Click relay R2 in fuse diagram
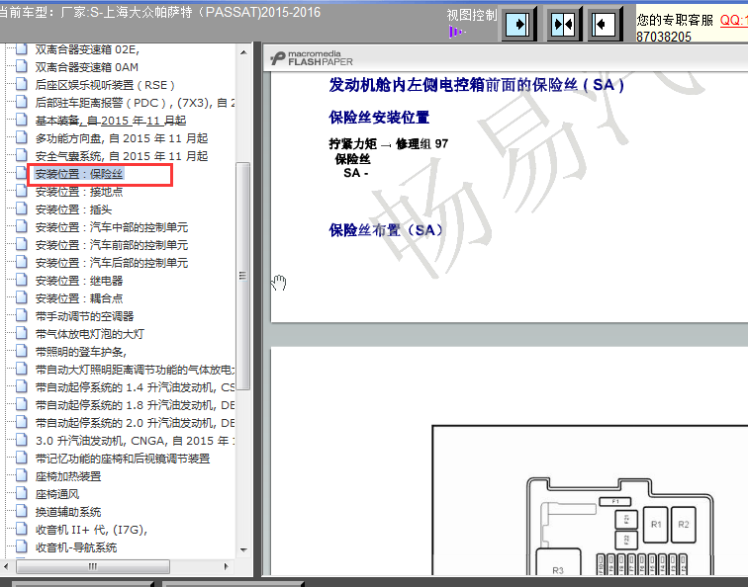Viewport: 748px width, 587px height. pyautogui.click(x=684, y=525)
